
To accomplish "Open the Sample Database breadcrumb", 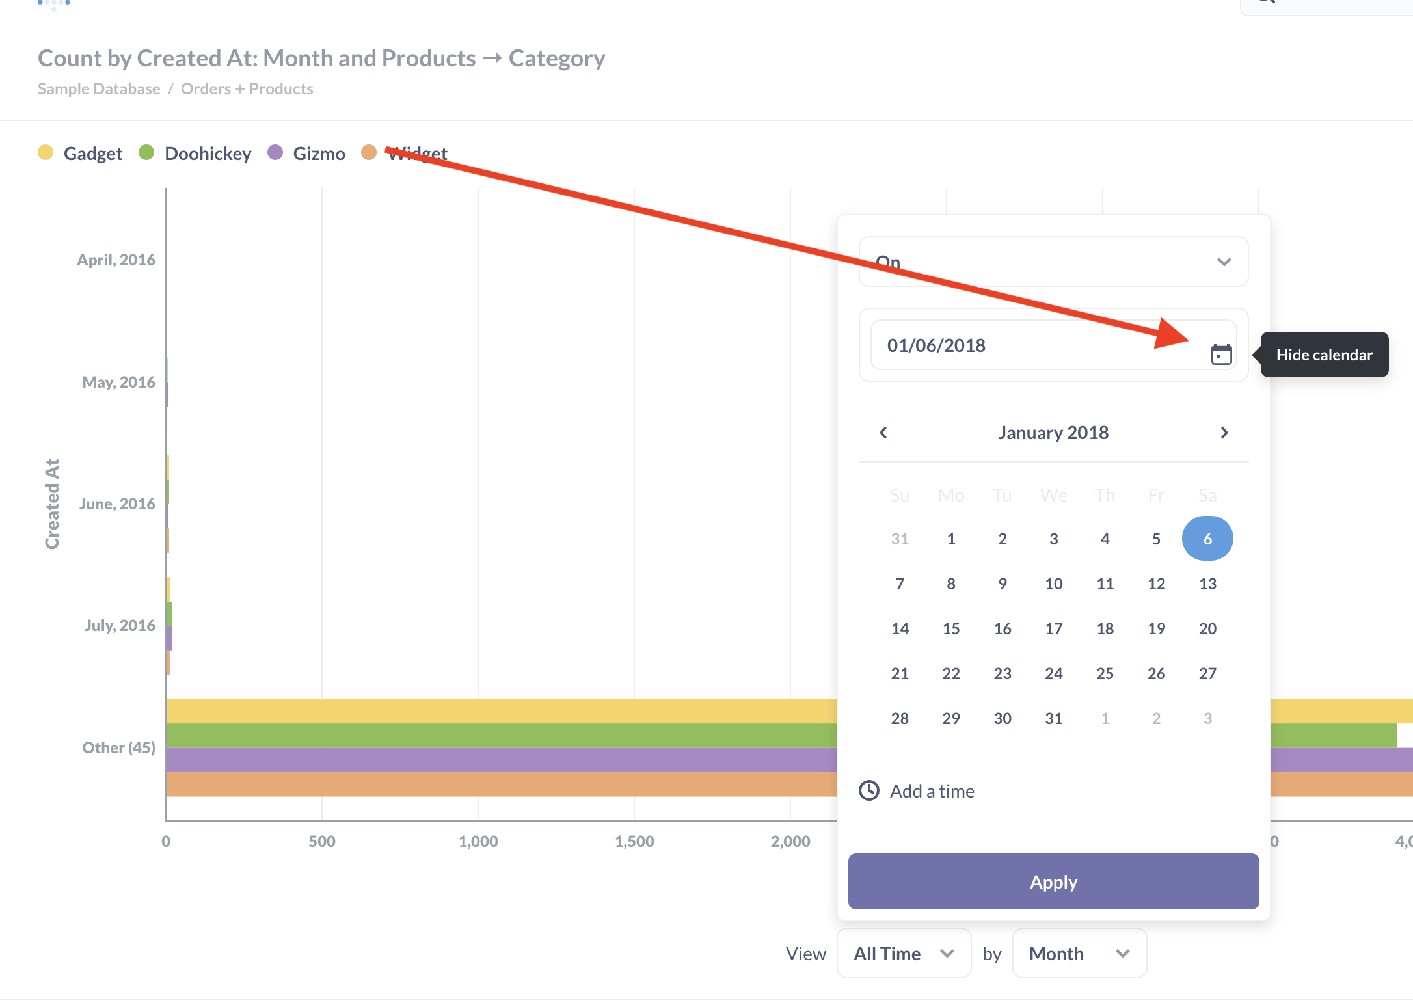I will [98, 88].
